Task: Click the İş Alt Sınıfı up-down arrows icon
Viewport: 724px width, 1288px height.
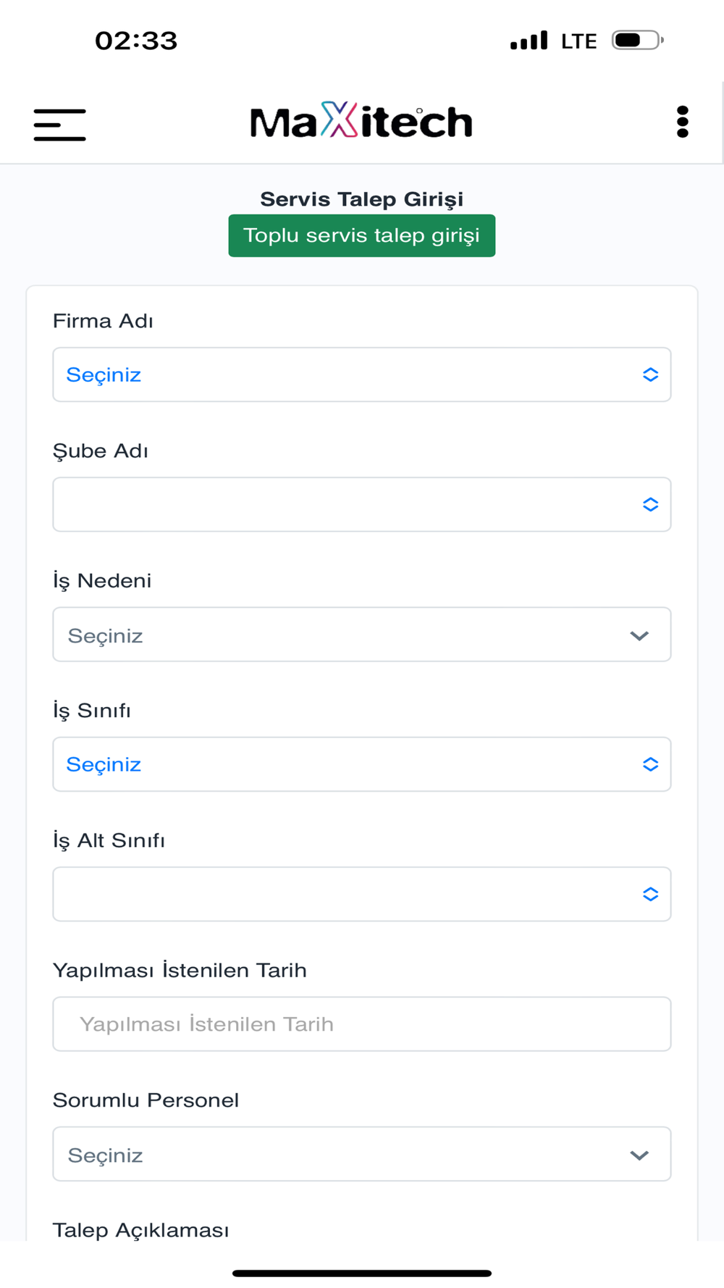Action: coord(650,894)
